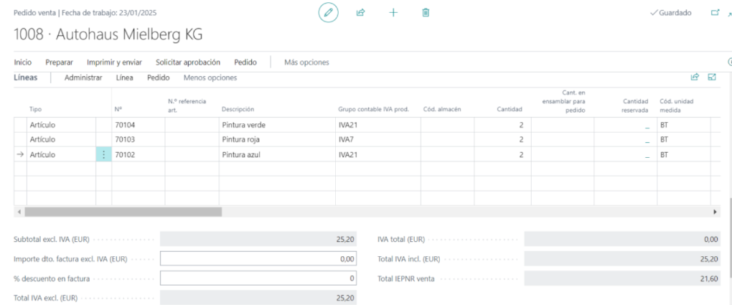732x305 pixels.
Task: Click quantity 2 in Pintura roja row
Action: pos(503,139)
